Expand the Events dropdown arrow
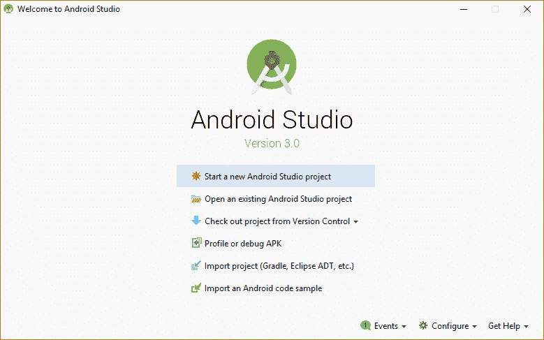 point(404,327)
